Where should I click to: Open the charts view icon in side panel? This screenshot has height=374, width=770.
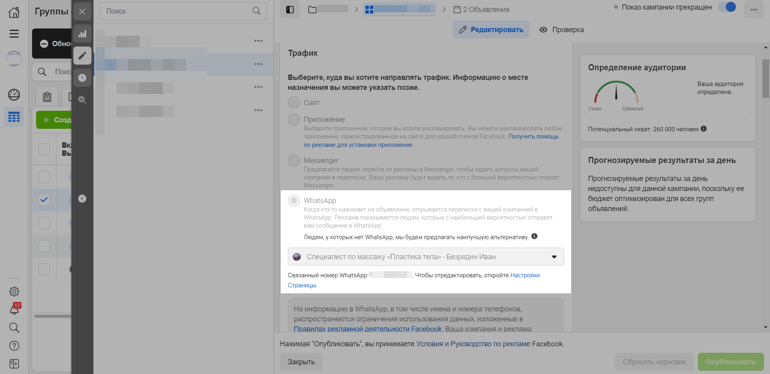(82, 34)
